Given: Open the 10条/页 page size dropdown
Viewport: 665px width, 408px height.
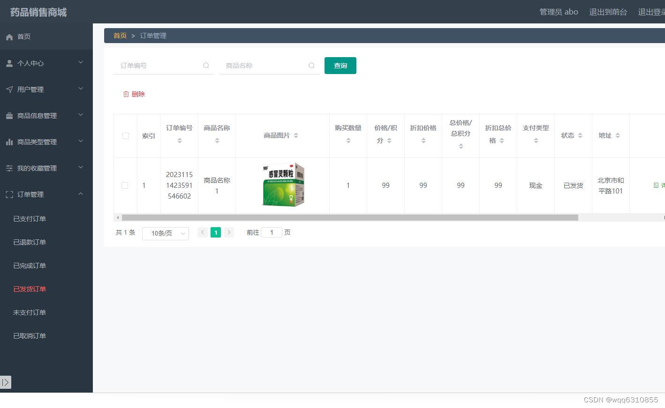Looking at the screenshot, I should [166, 233].
